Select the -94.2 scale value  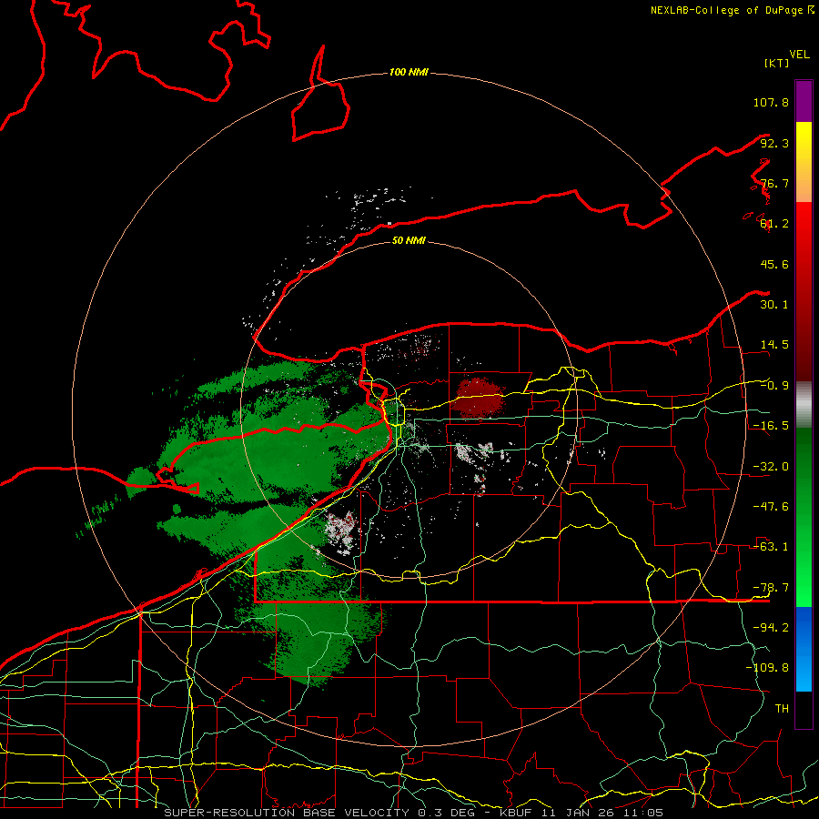(771, 628)
